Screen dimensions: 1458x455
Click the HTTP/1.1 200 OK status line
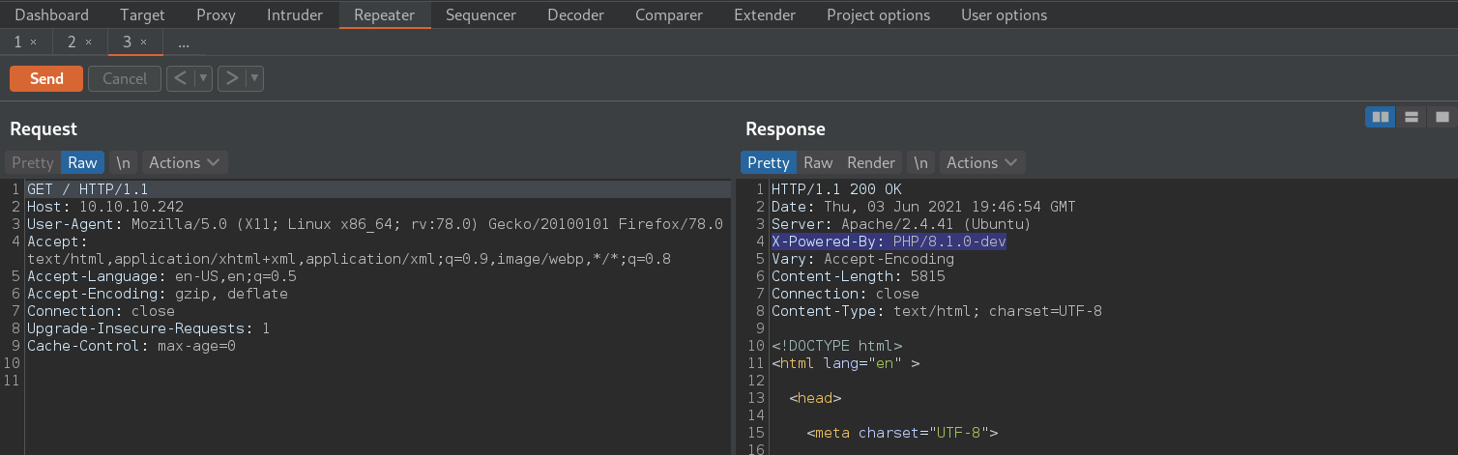[x=836, y=189]
